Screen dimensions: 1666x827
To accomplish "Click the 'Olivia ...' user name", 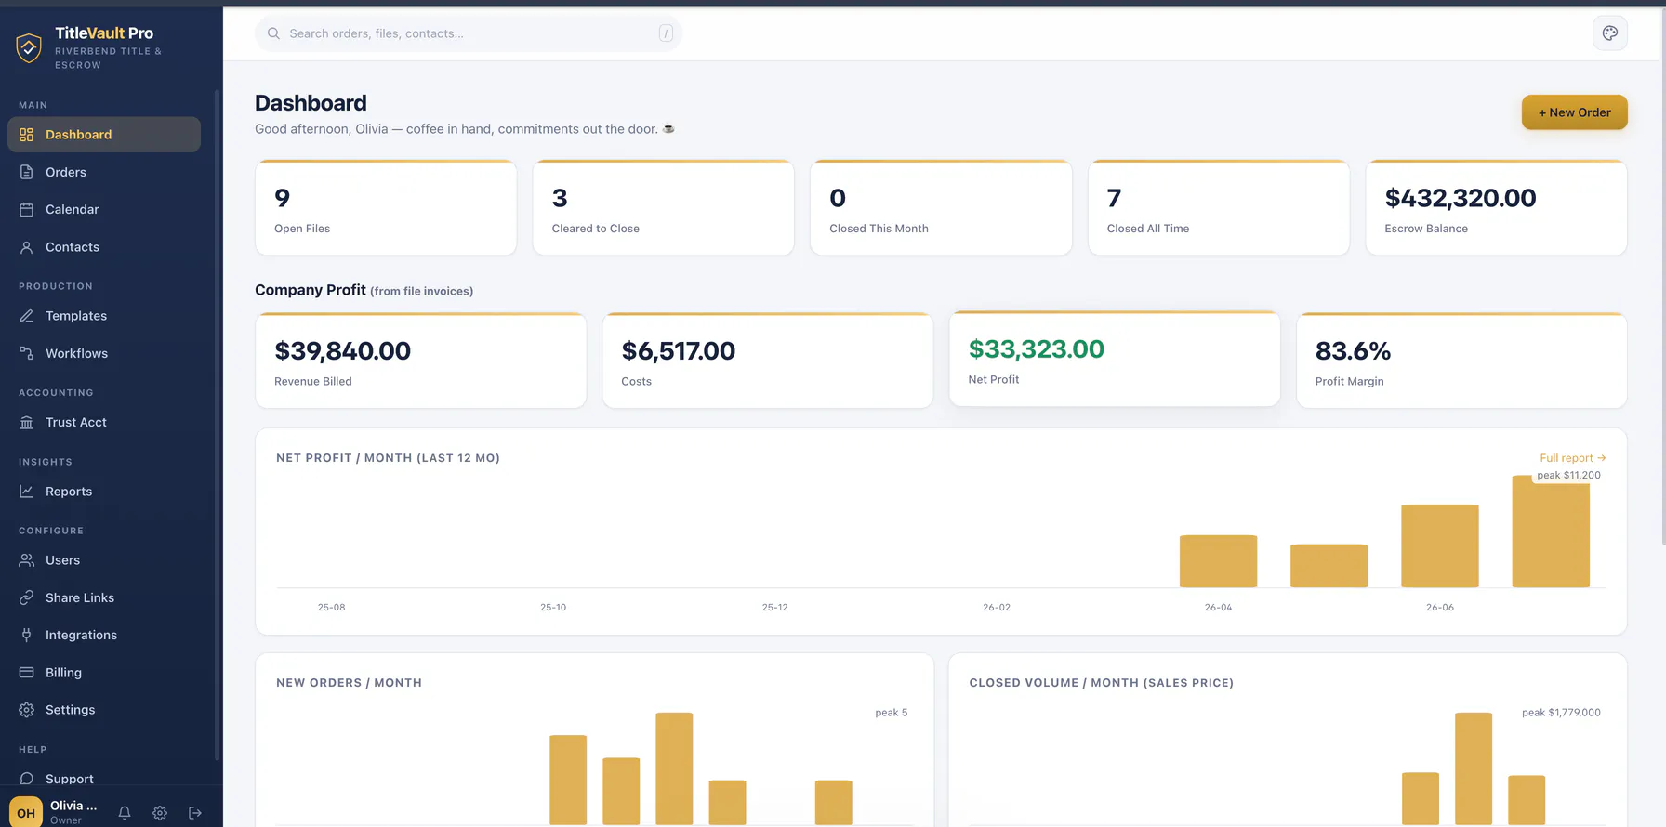I will 73,806.
